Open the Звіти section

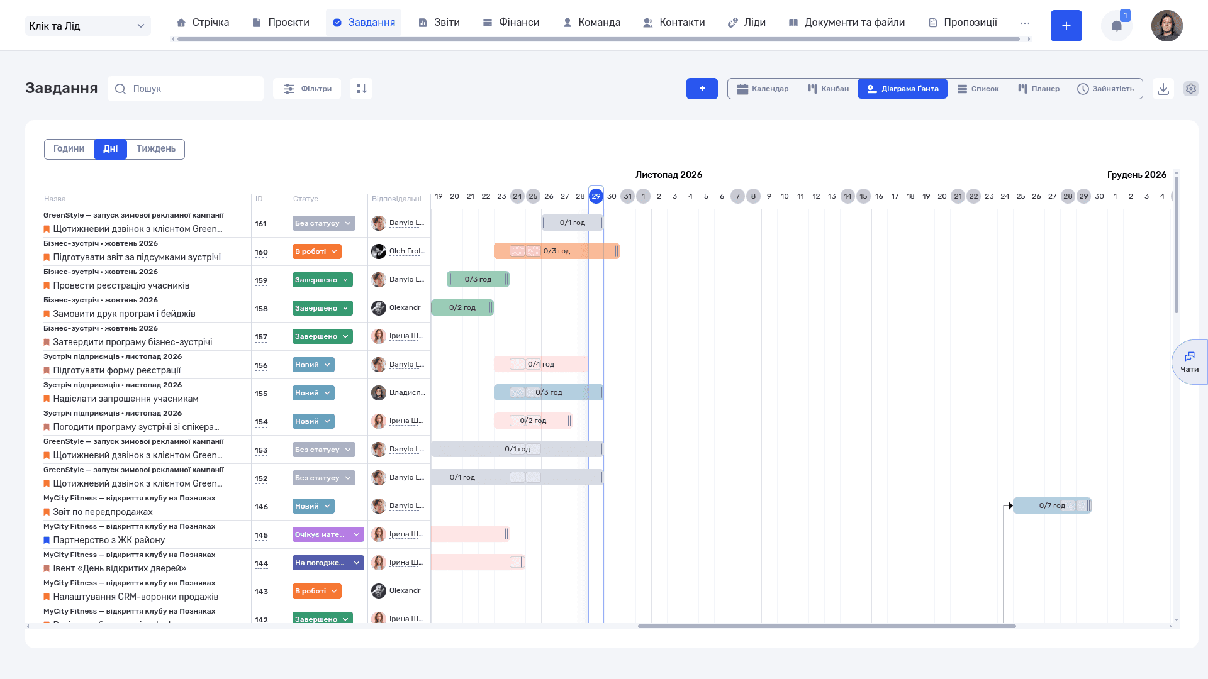pyautogui.click(x=439, y=23)
